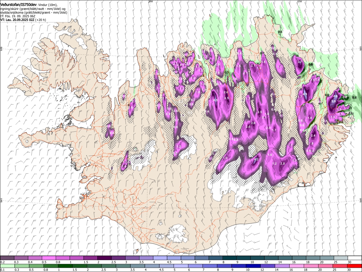Click the 'VT: Lau. 20.09.2025 02Z (+20 h)' line
362x272 pixels.
click(x=23, y=20)
